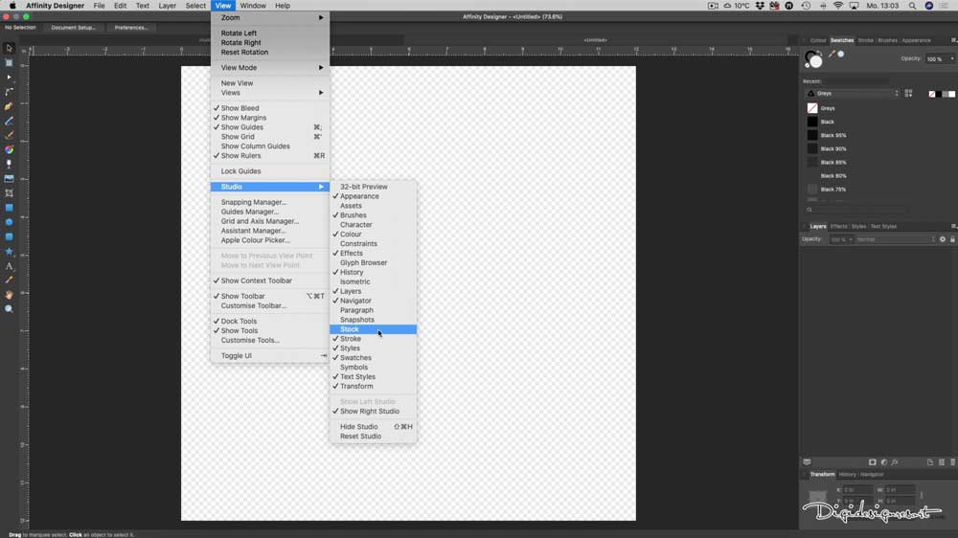Viewport: 958px width, 538px height.
Task: Open the Swatches panel options menu
Action: (953, 40)
